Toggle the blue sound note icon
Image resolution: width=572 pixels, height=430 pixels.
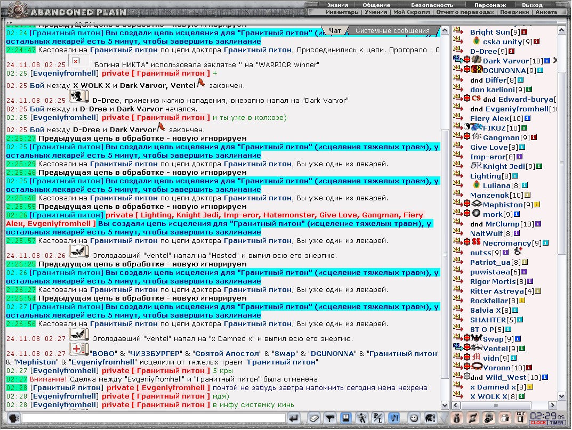pyautogui.click(x=394, y=418)
